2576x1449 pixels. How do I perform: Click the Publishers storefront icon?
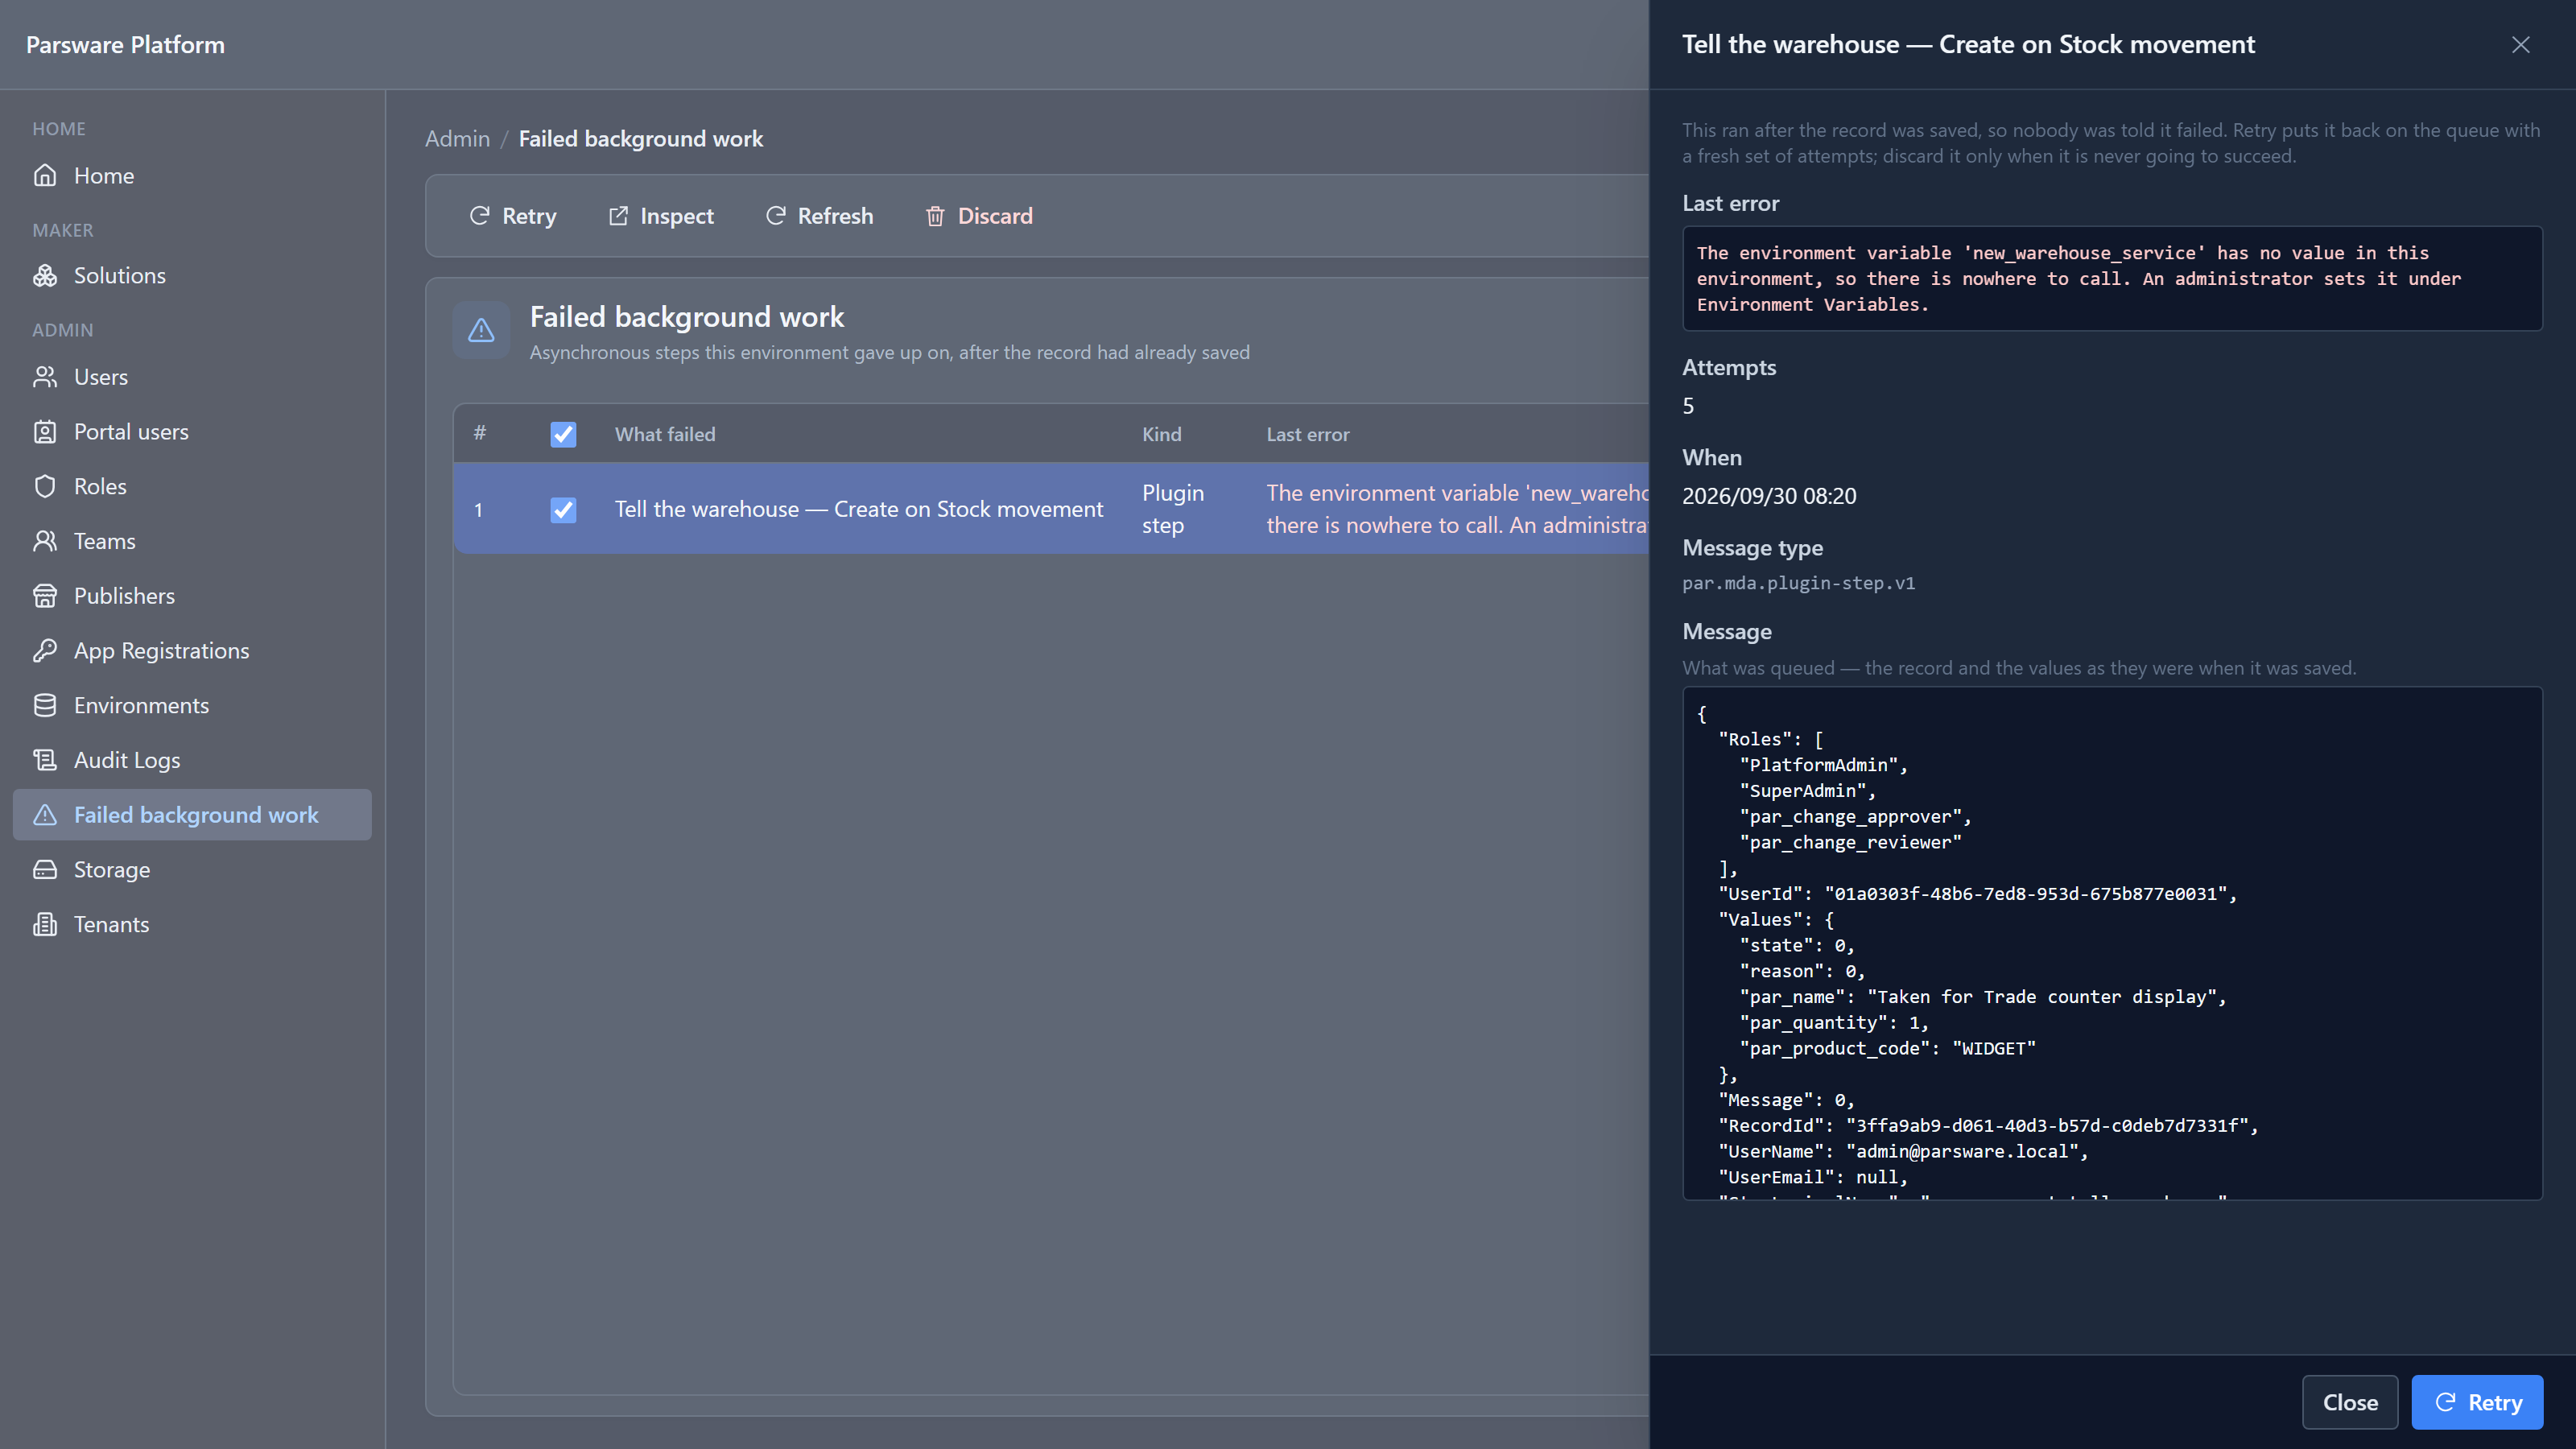pyautogui.click(x=45, y=596)
